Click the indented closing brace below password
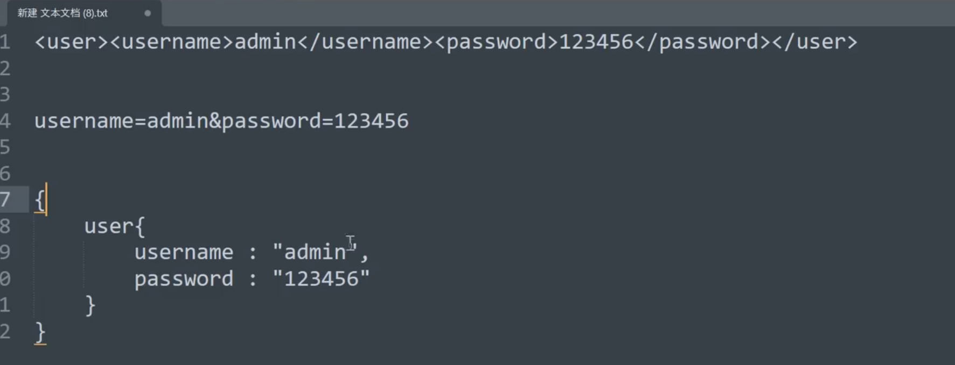The height and width of the screenshot is (365, 955). click(x=90, y=305)
